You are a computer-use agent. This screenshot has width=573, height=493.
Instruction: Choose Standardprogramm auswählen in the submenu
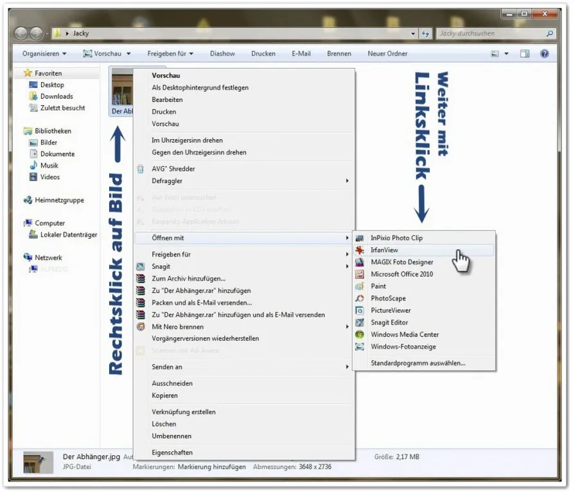(424, 363)
